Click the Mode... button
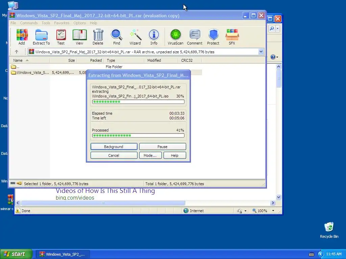The width and height of the screenshot is (346, 259). (150, 155)
